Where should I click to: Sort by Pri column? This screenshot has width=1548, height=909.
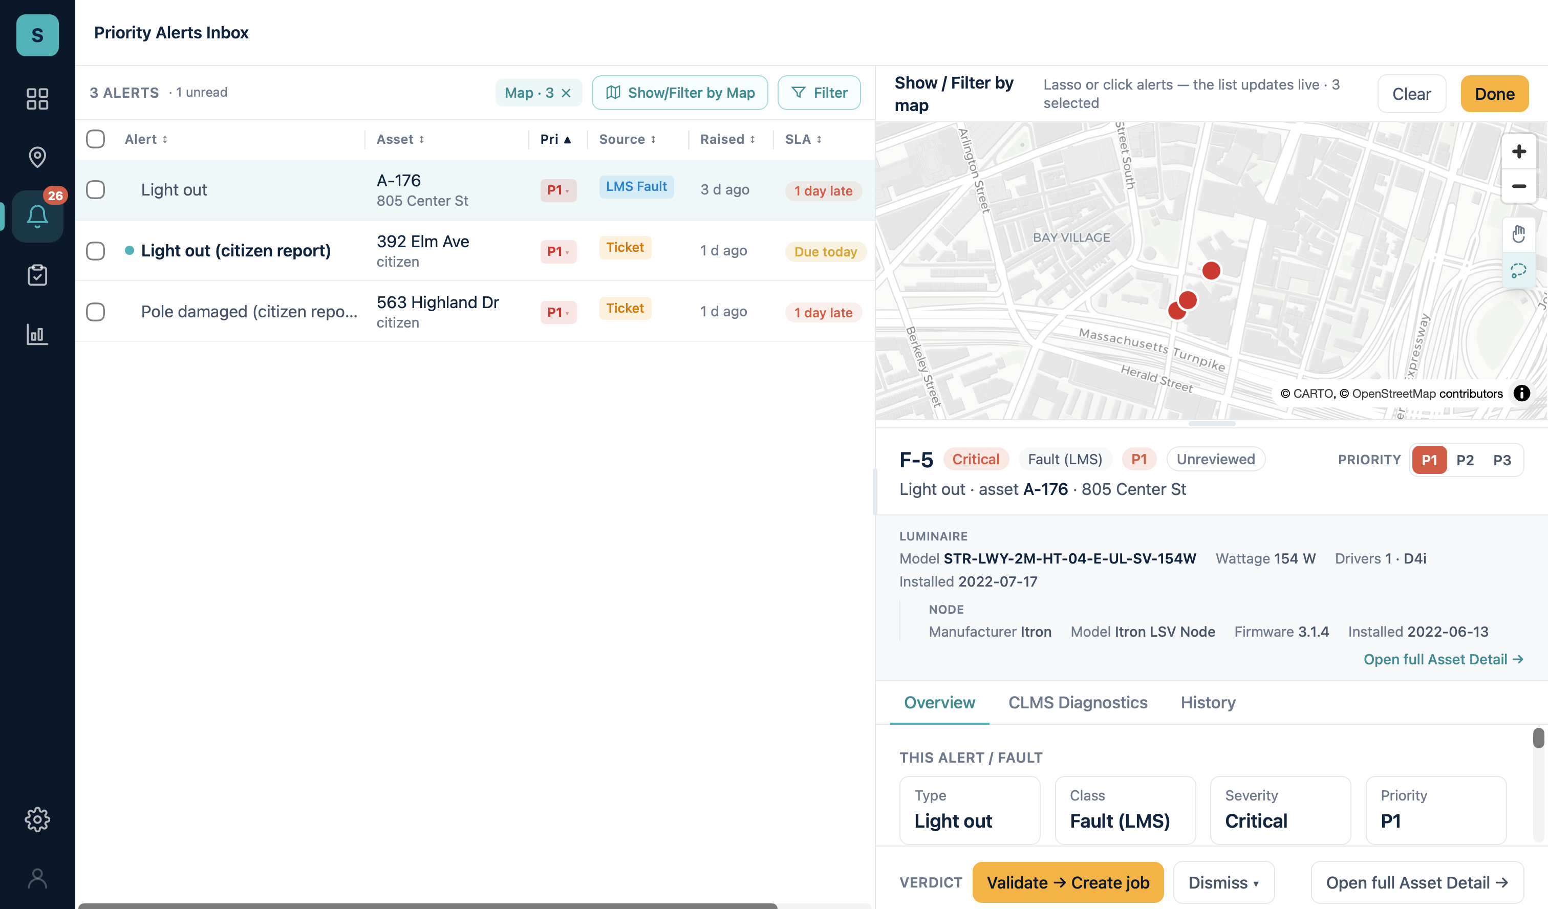click(x=556, y=139)
